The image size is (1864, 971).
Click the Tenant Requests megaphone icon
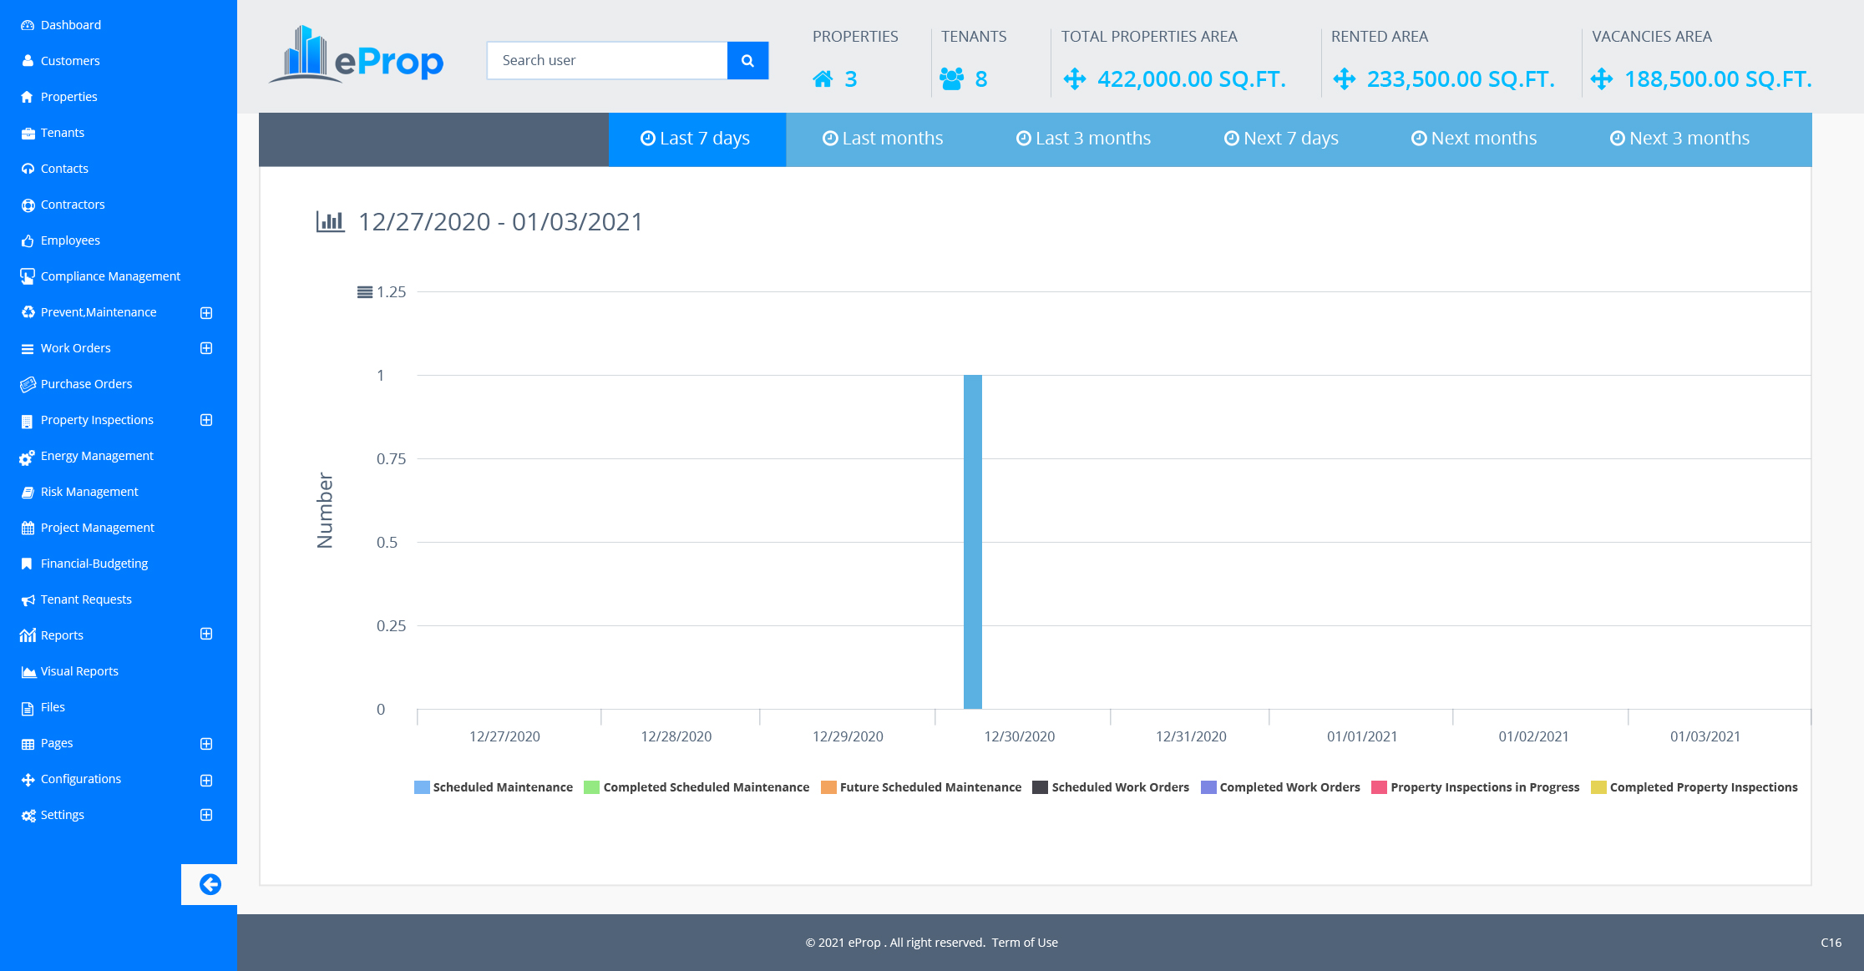(28, 599)
